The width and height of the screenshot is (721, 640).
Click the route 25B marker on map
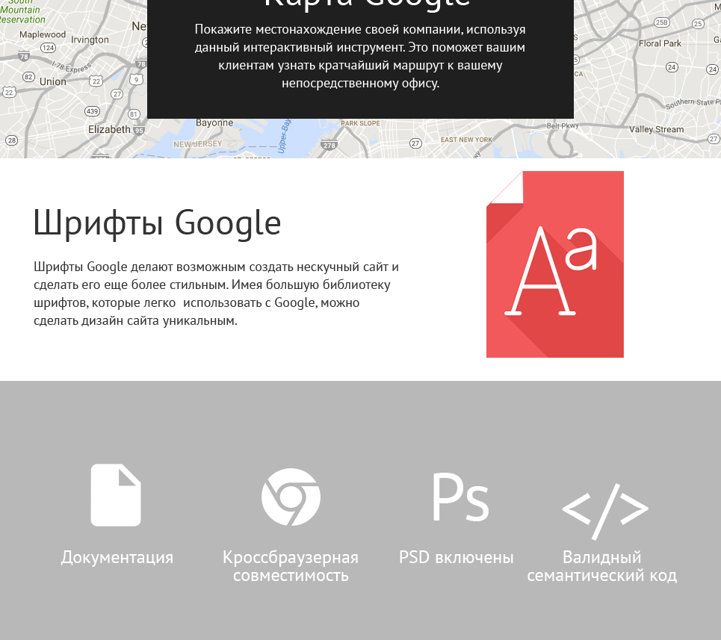point(661,22)
